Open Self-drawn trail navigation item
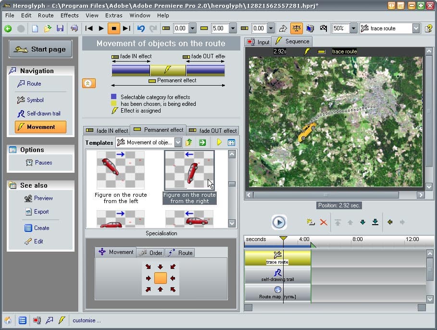Viewport: 437px width, 330px height. (x=39, y=114)
